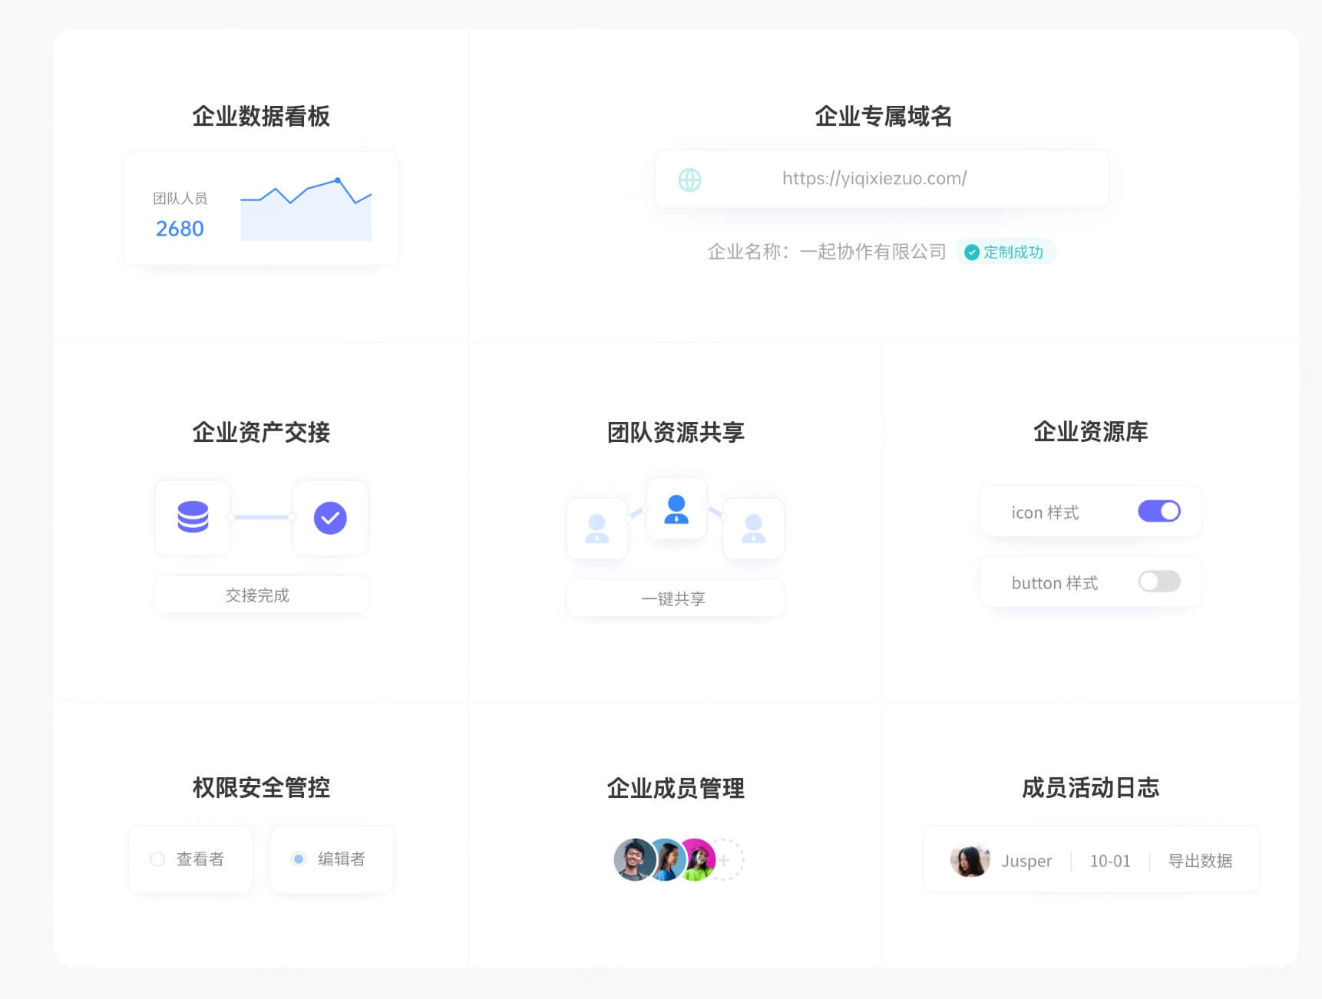1322x999 pixels.
Task: Click the data point on line chart
Action: pos(338,180)
